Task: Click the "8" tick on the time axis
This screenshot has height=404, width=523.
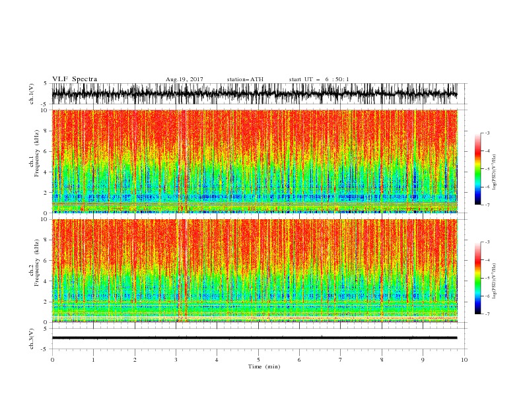Action: click(x=382, y=360)
